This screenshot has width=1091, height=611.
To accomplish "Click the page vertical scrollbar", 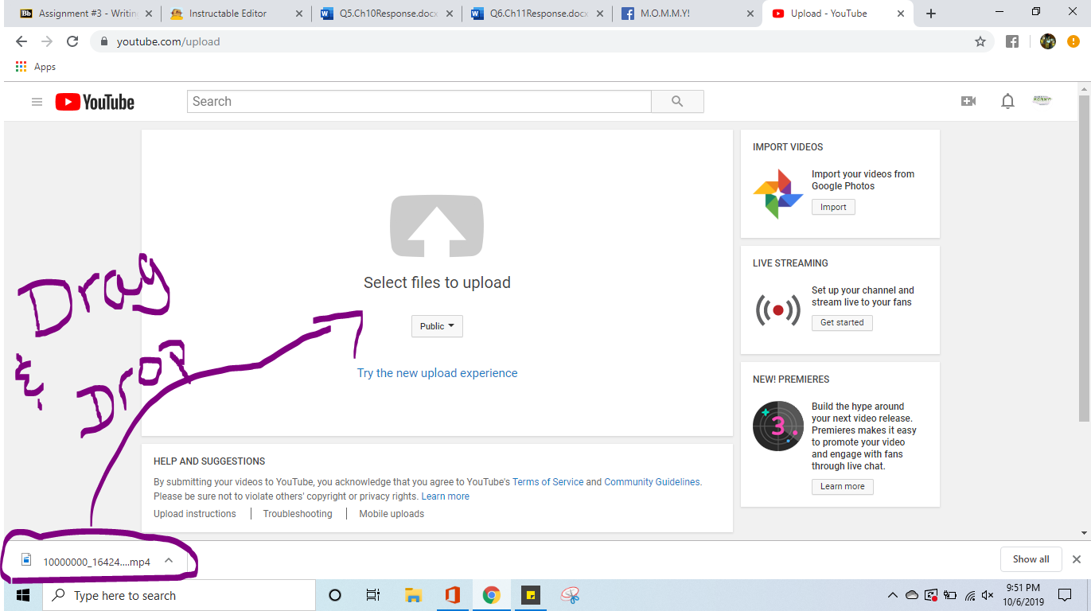I will coord(1085,259).
